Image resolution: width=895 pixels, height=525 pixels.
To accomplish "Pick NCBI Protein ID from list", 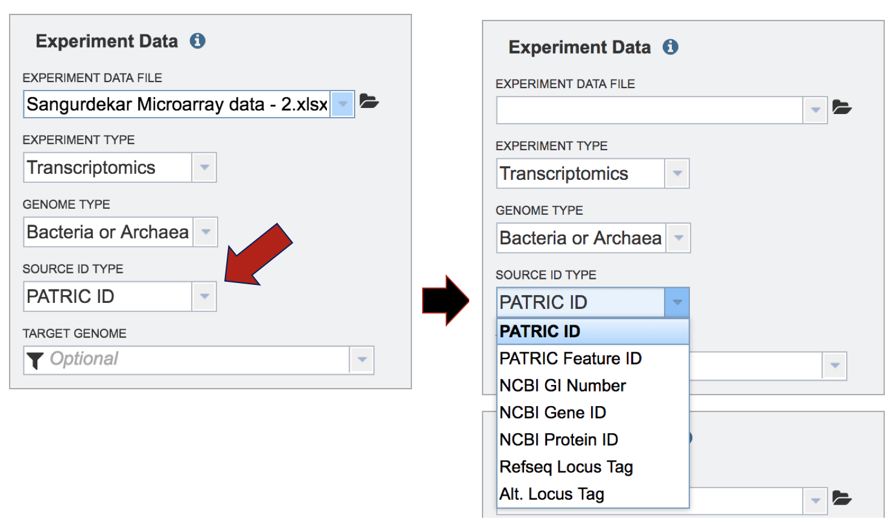I will pos(559,440).
